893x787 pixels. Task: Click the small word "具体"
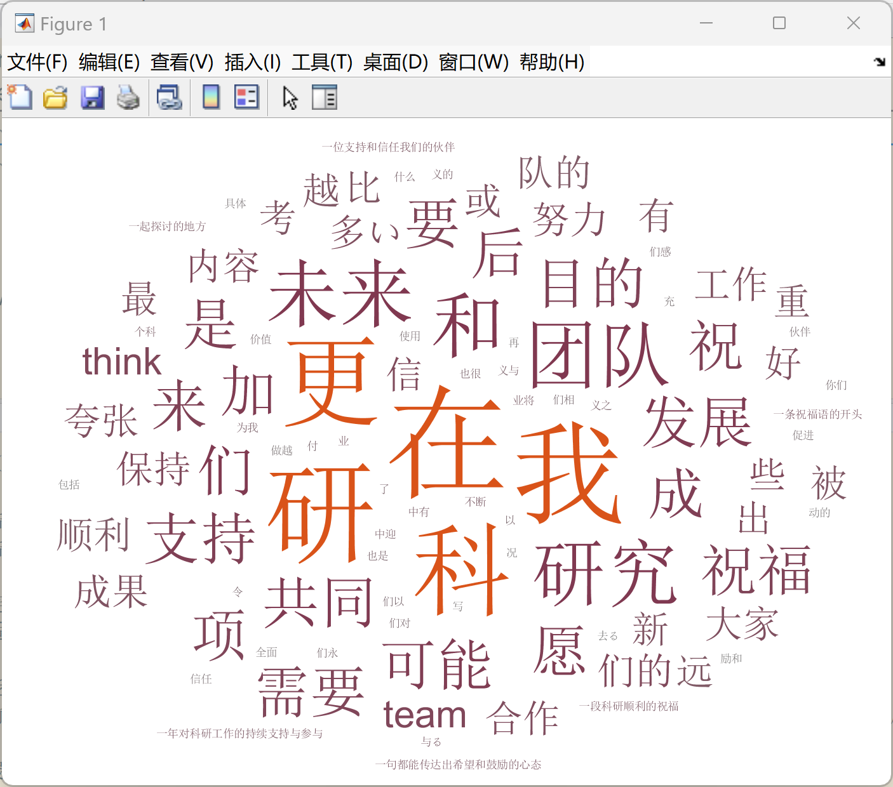point(236,204)
